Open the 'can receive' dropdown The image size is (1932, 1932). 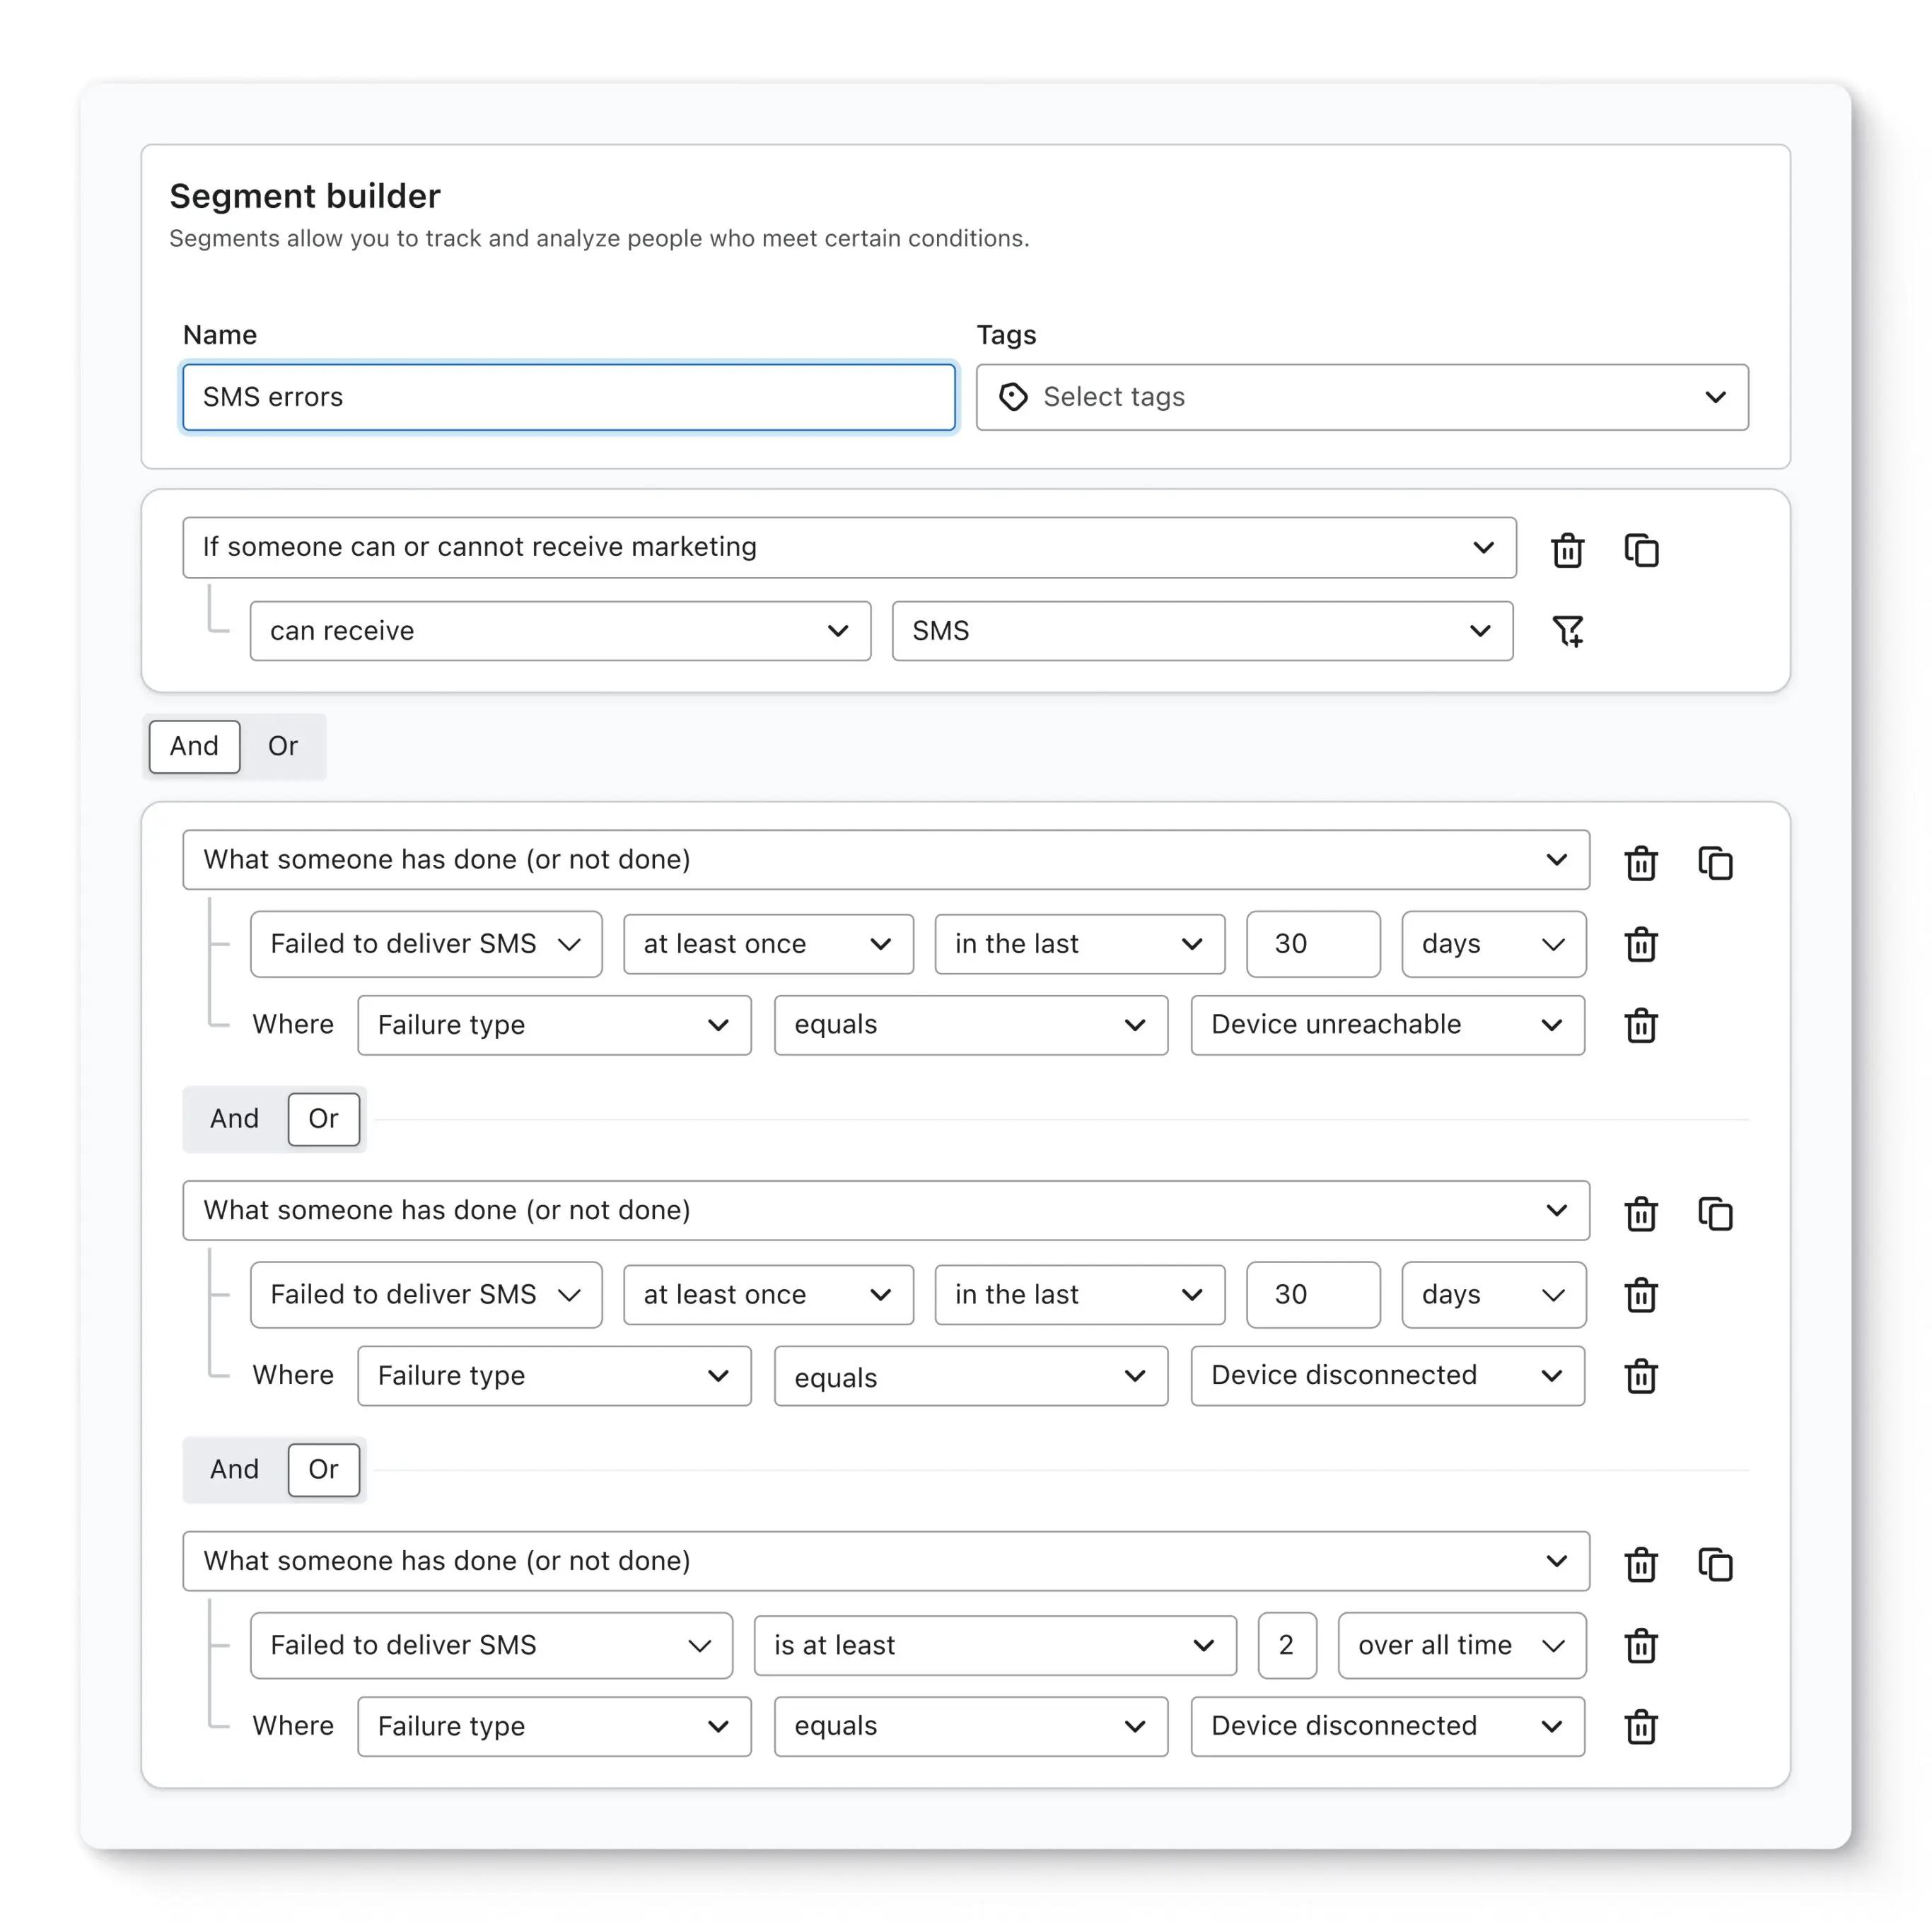click(560, 631)
